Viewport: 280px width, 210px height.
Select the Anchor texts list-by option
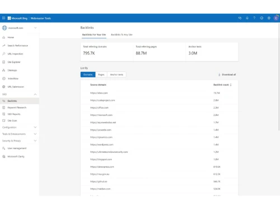coord(116,74)
